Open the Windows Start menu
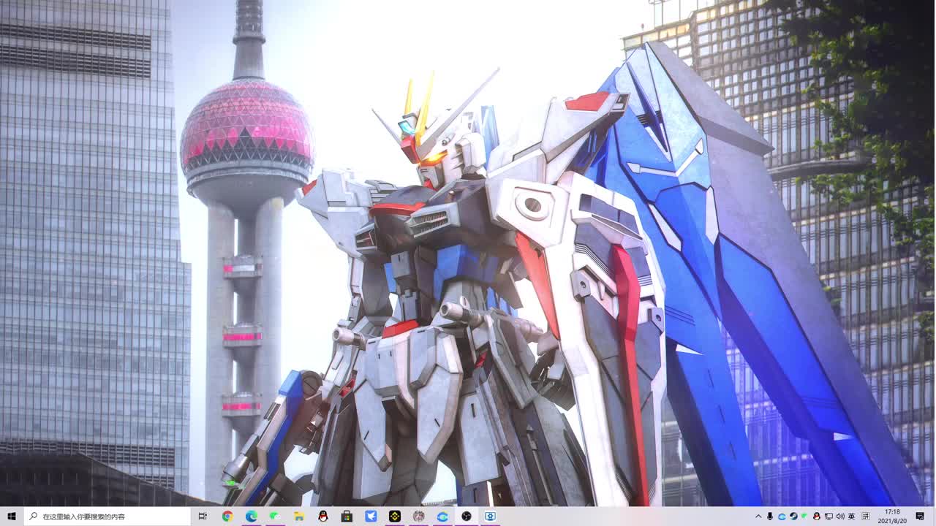The height and width of the screenshot is (526, 936). pyautogui.click(x=12, y=516)
